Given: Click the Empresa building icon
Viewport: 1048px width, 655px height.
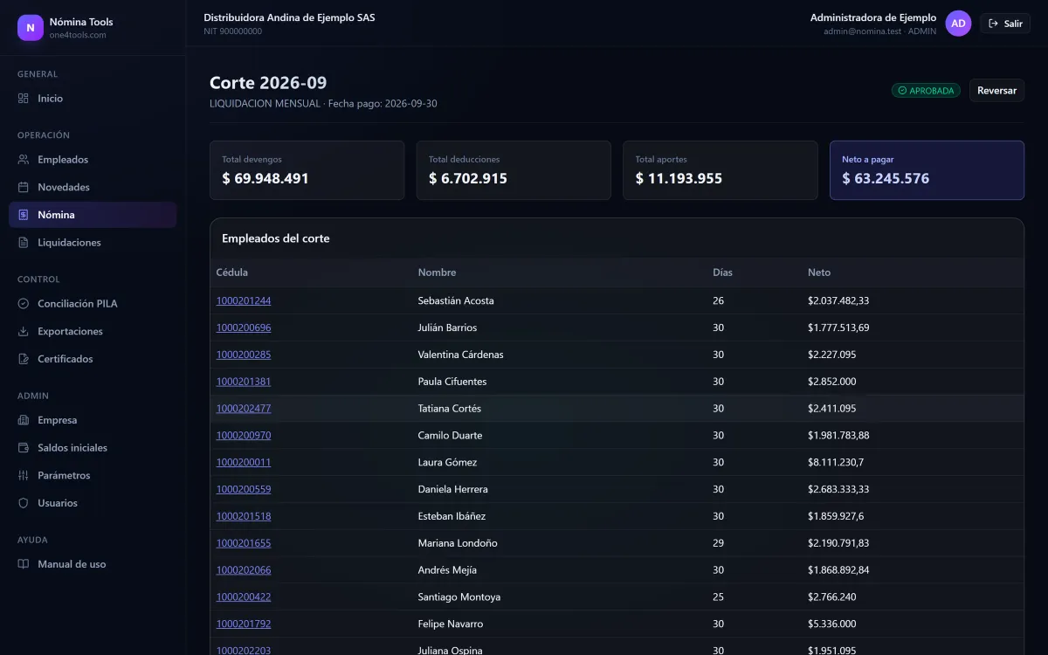Looking at the screenshot, I should coord(24,420).
